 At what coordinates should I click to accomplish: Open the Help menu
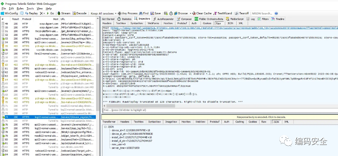point(49,8)
